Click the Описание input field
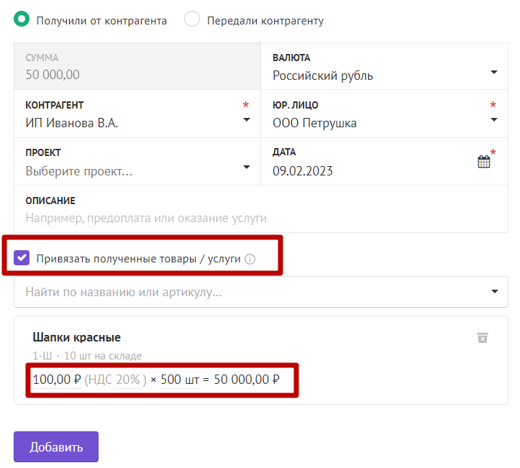This screenshot has width=520, height=468. [261, 209]
